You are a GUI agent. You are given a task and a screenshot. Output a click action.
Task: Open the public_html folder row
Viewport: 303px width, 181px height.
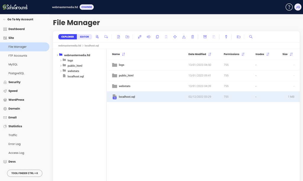[126, 76]
